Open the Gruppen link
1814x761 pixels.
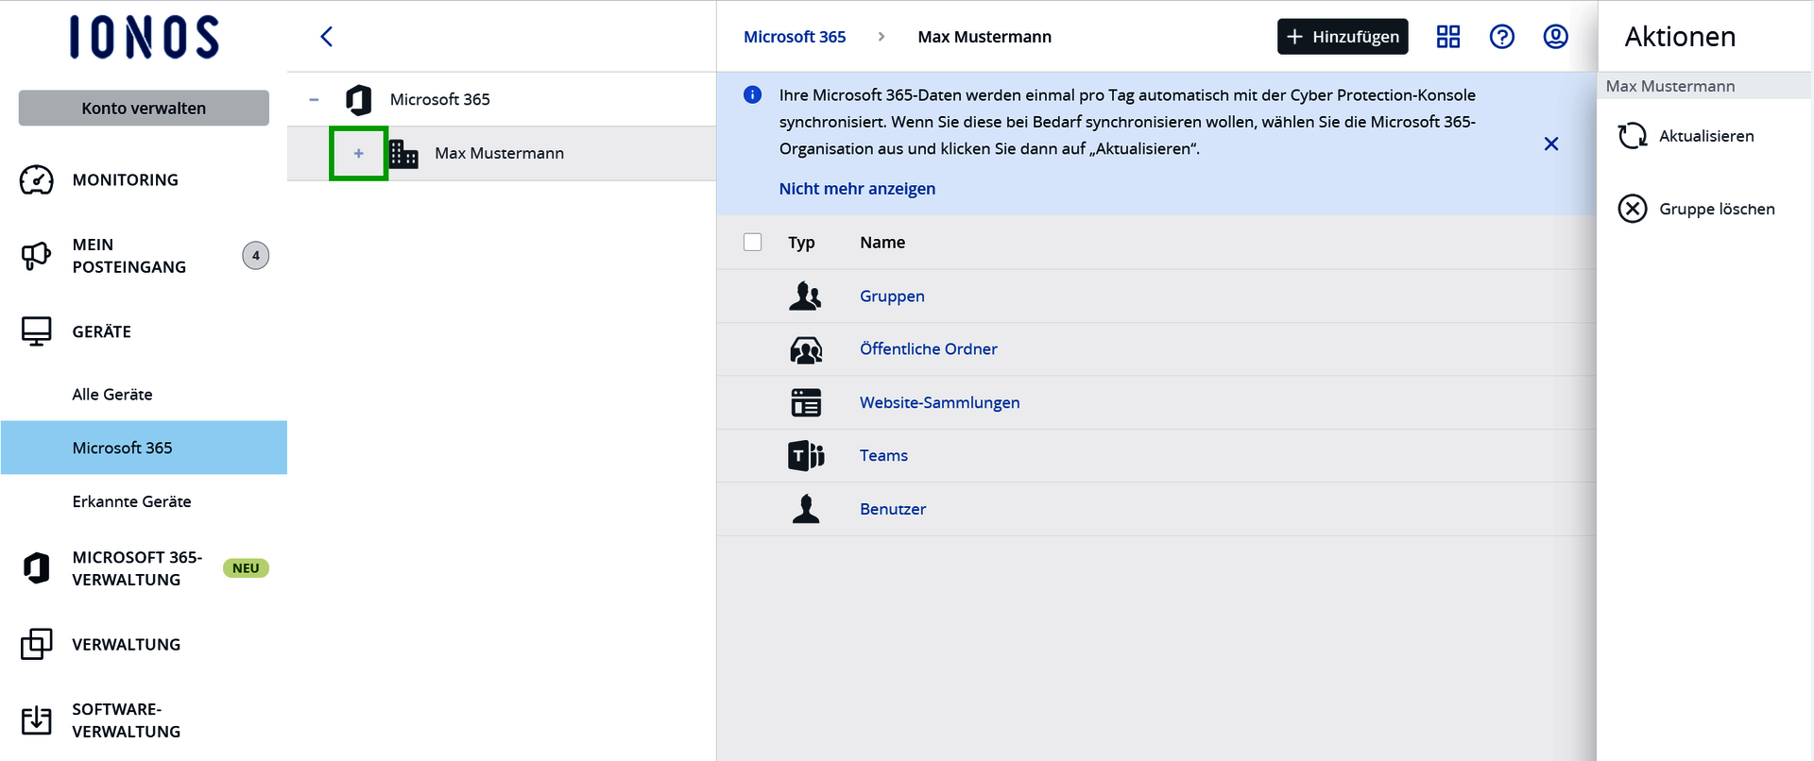(892, 296)
